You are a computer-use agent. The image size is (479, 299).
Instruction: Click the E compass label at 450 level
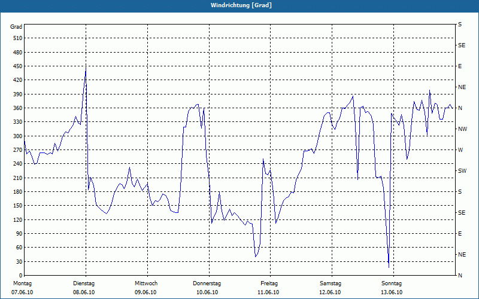coord(460,66)
